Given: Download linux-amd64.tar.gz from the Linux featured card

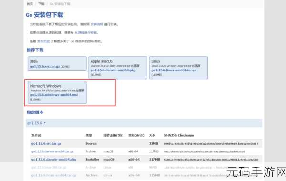Looking at the screenshot, I should (x=174, y=70).
